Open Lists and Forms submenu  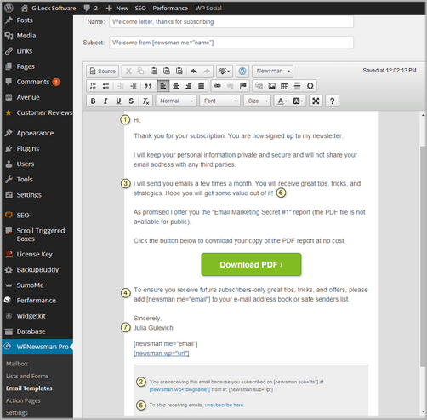click(27, 376)
